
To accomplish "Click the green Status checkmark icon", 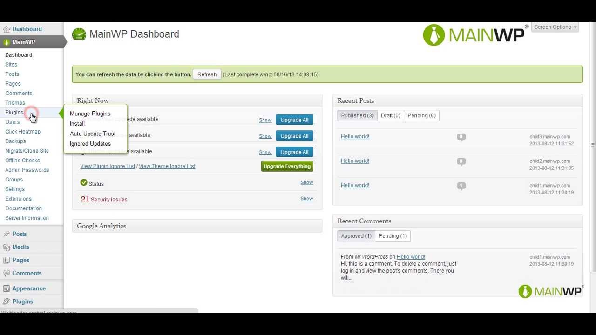I will click(x=84, y=183).
